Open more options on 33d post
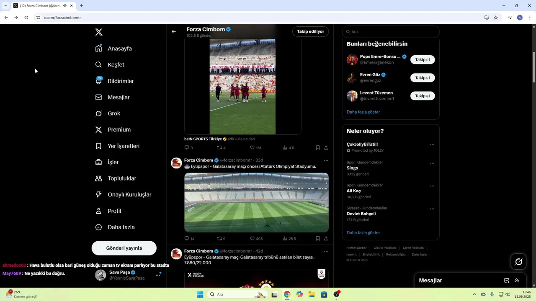Viewport: 536px width, 301px height. (326, 160)
